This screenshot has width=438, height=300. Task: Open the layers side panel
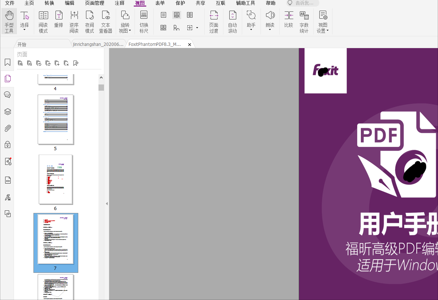(8, 112)
